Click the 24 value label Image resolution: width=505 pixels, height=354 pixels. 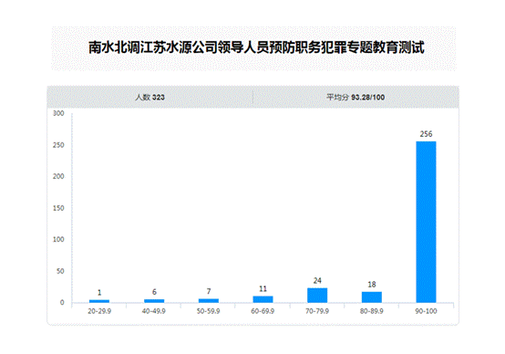[x=317, y=280]
